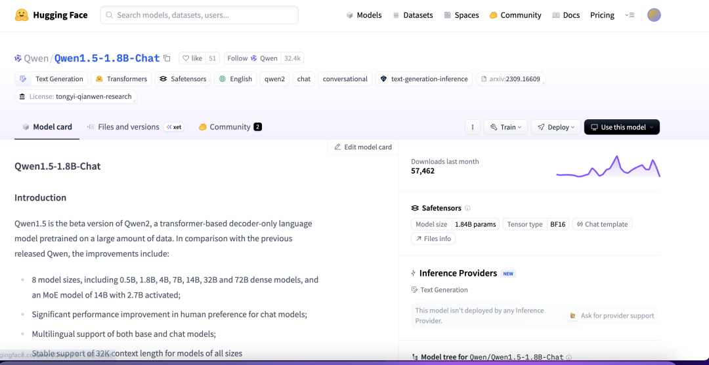Viewport: 709px width, 365px height.
Task: Copy the model name with copy icon
Action: 167,58
